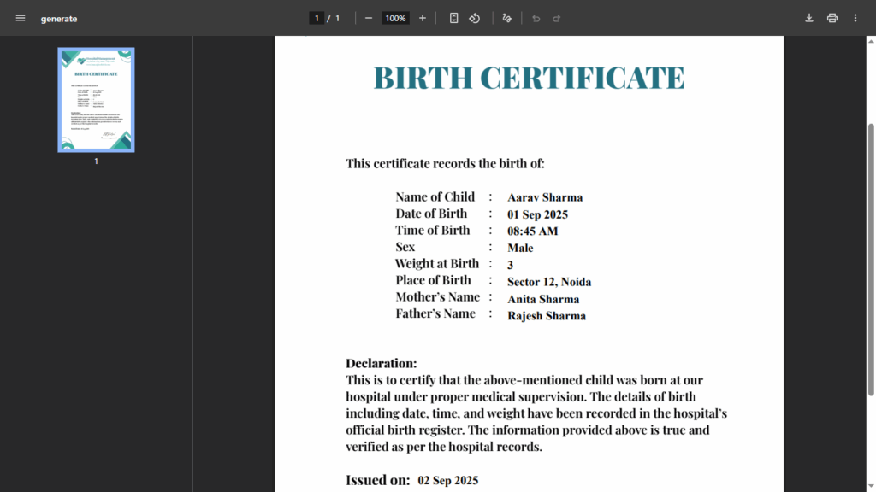876x492 pixels.
Task: Click the vertical scrollbar on the right
Action: point(871,256)
